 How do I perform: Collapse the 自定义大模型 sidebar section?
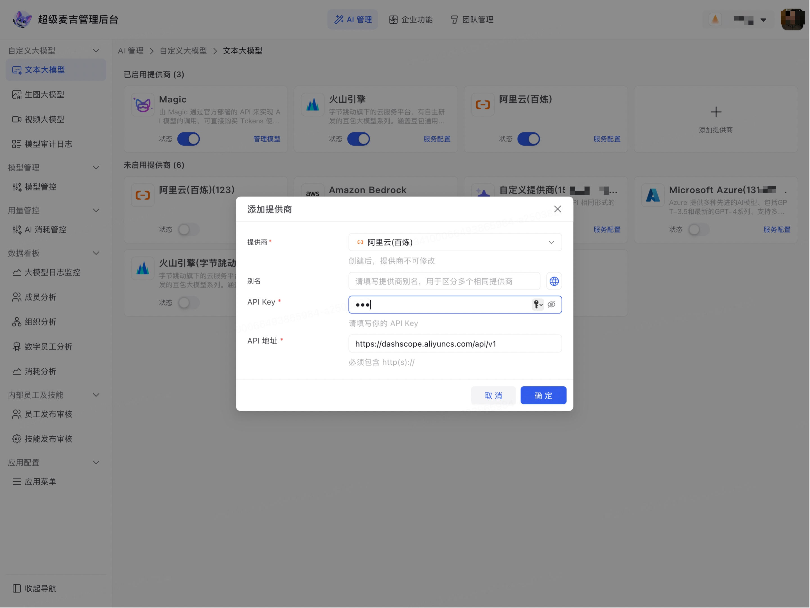96,51
